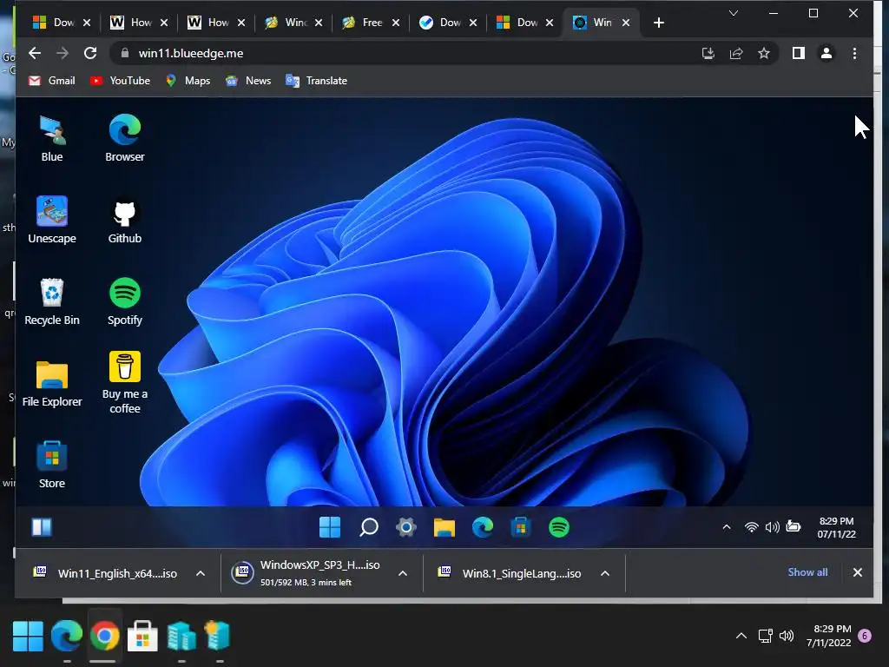Open the Chrome profile menu
Image resolution: width=889 pixels, height=667 pixels.
826,53
